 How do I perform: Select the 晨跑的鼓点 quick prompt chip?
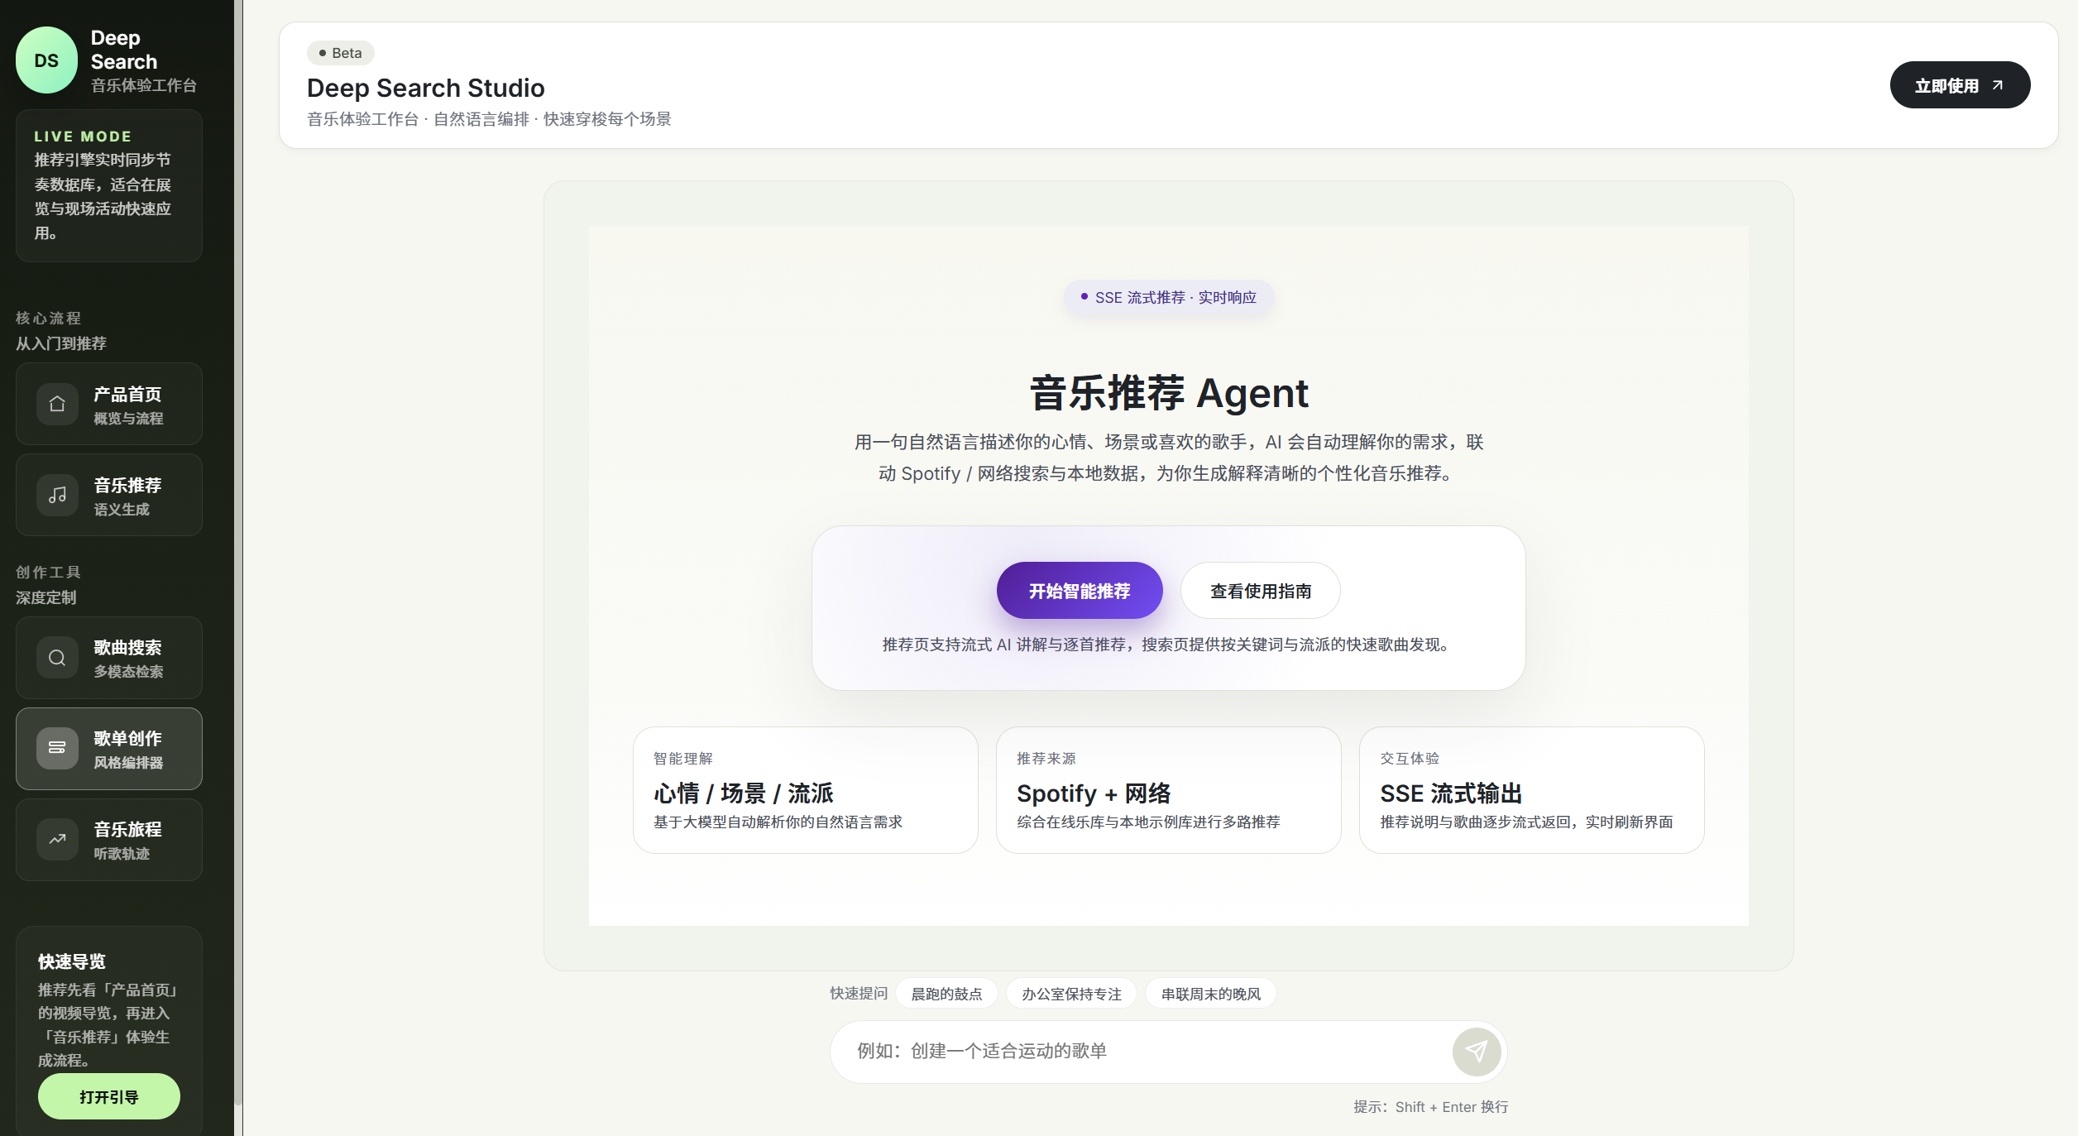(946, 993)
